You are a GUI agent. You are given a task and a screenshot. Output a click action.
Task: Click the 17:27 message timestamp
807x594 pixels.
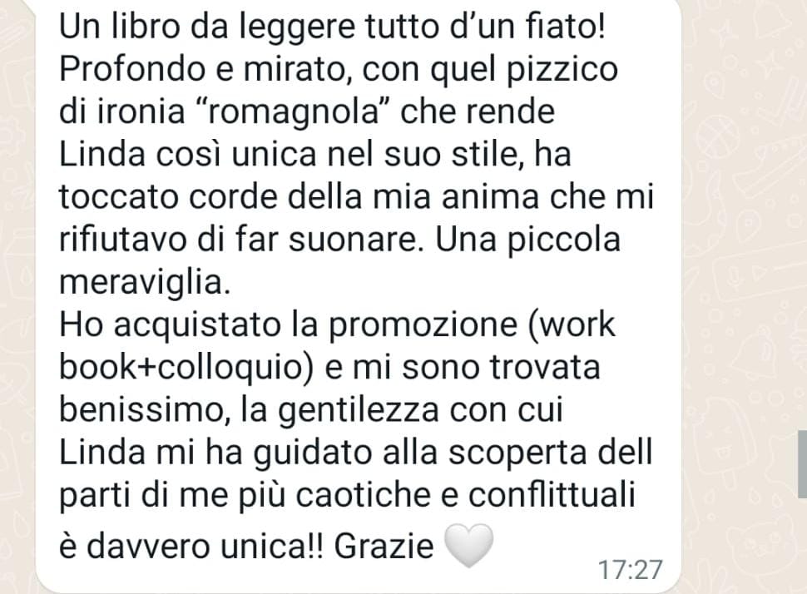click(x=630, y=570)
